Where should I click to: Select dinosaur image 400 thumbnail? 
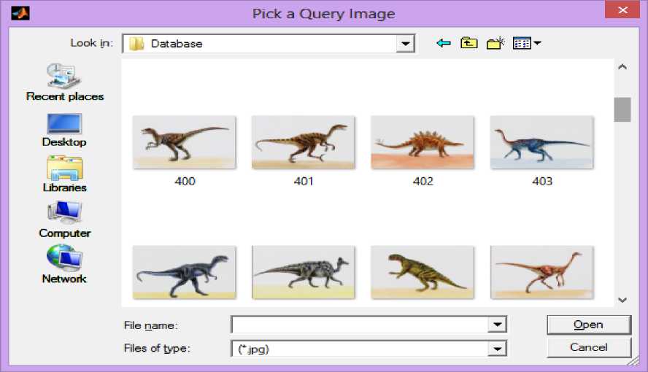point(184,143)
